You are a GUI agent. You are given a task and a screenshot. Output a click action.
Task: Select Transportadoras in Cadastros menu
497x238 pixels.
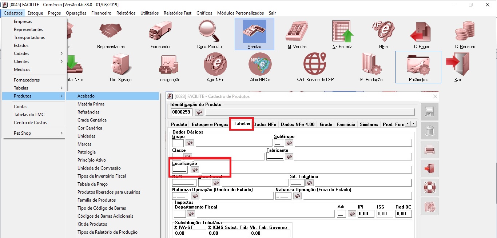click(34, 37)
